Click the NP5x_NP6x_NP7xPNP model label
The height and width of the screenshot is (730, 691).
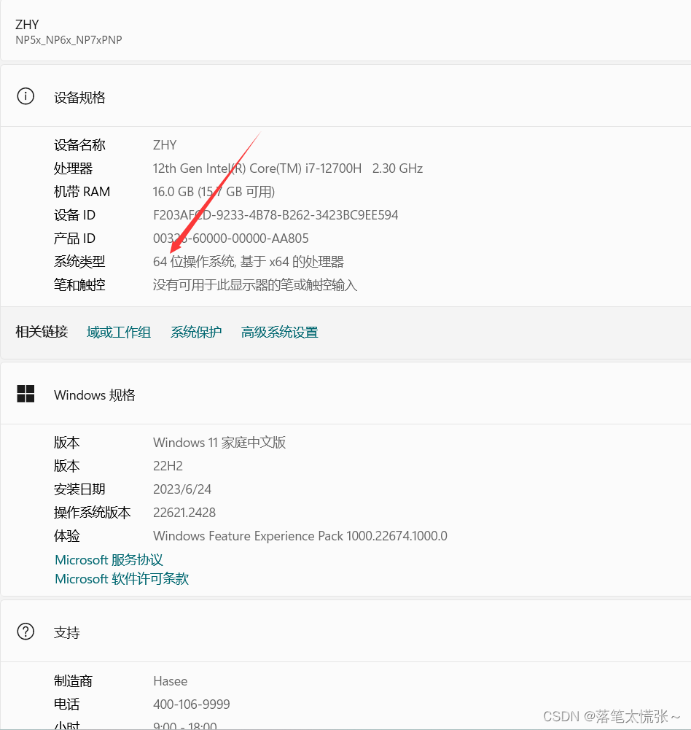tap(69, 41)
